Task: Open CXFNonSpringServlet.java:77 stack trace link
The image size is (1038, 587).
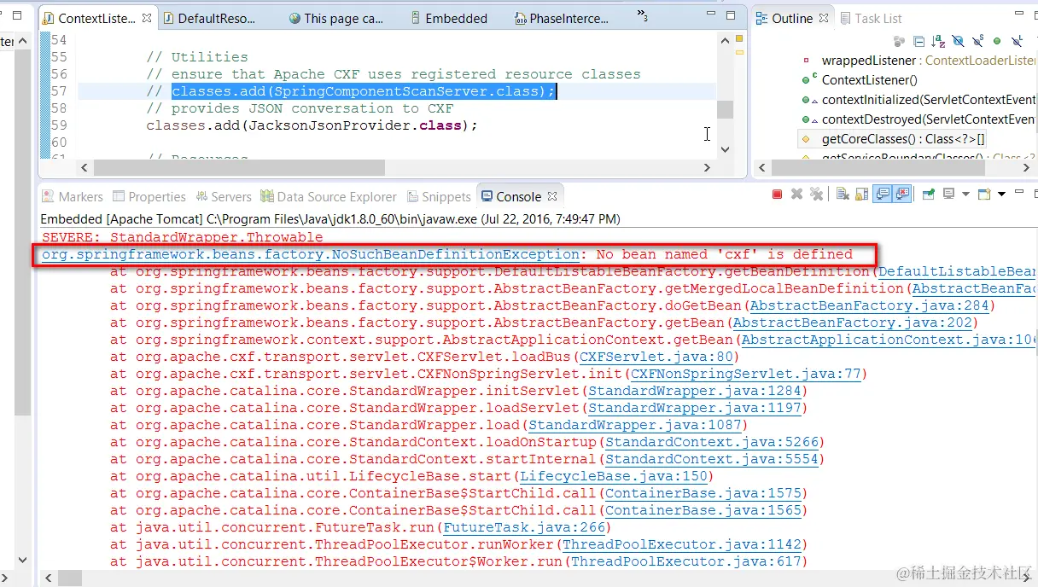Action: (x=746, y=374)
